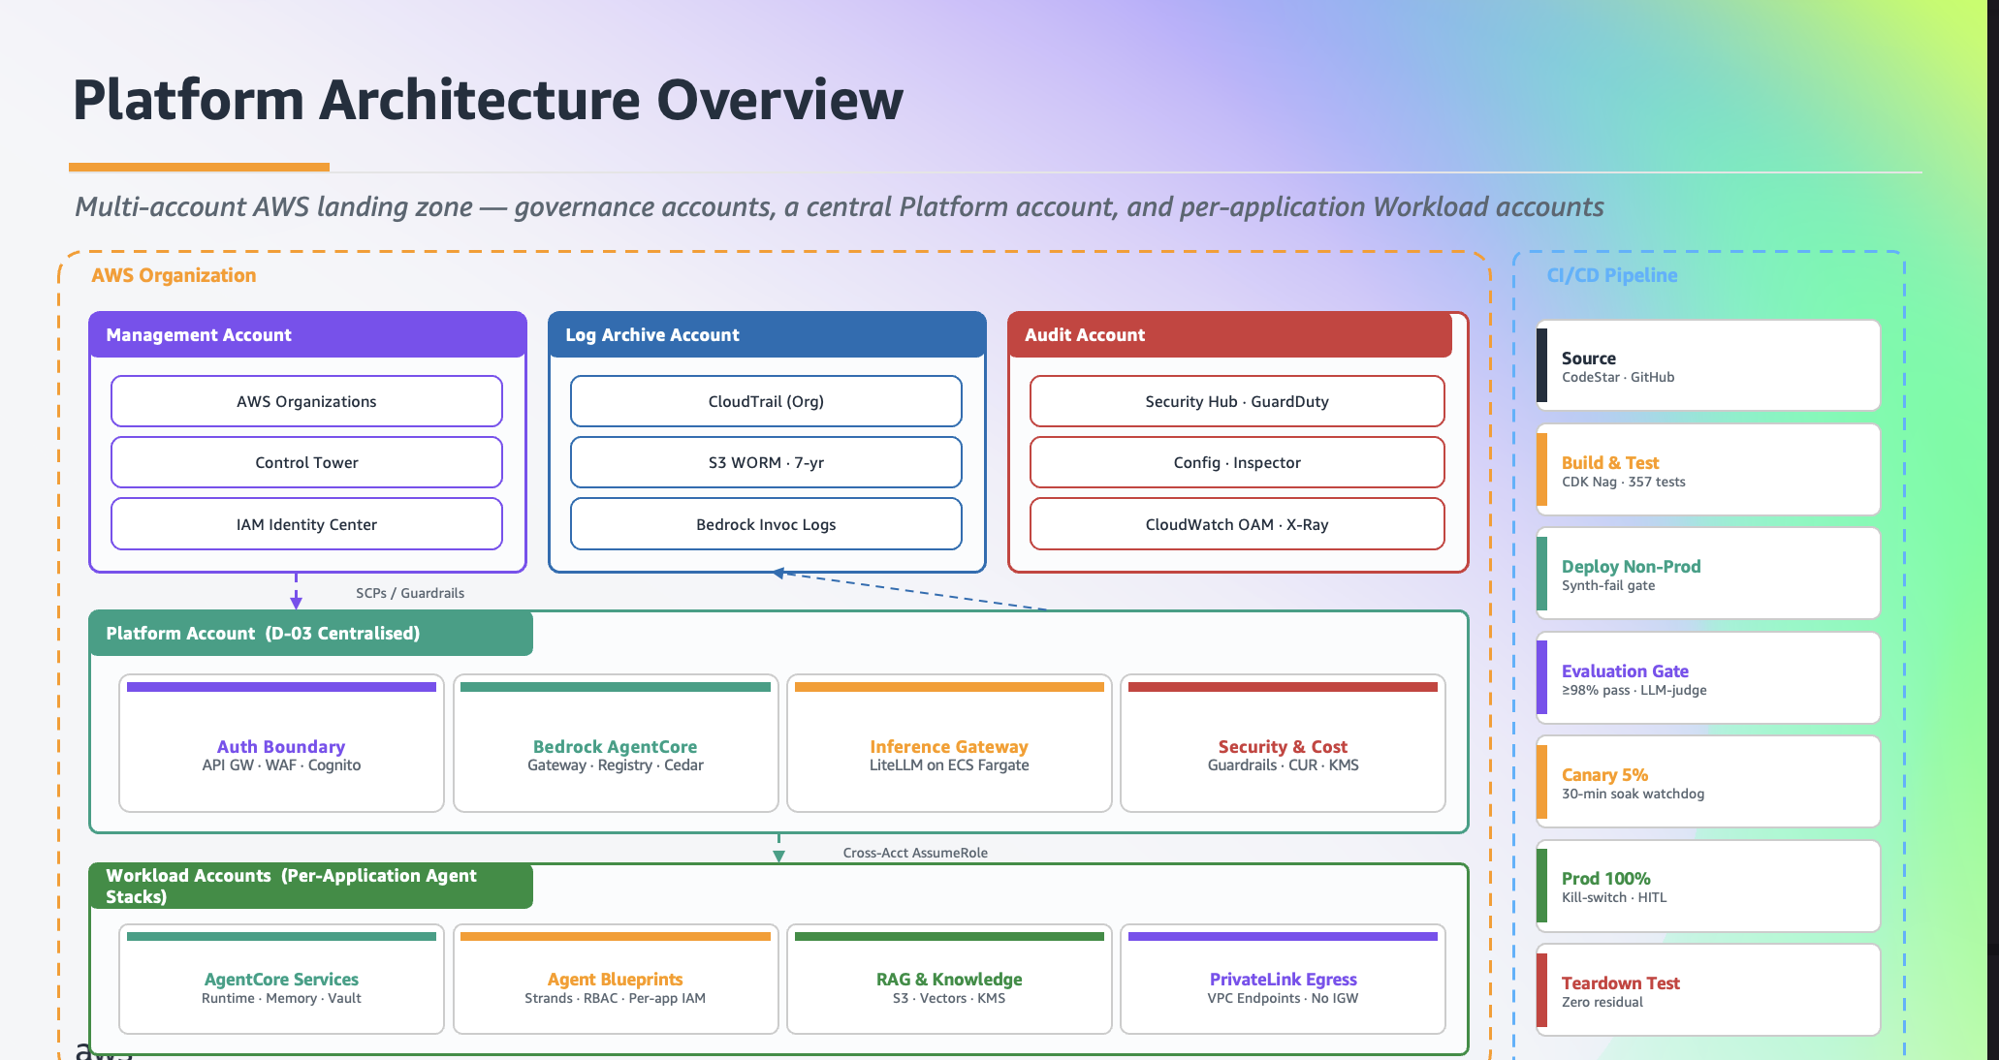The image size is (1999, 1060).
Task: Click the "Gateway · Registry · Cedar" text
Action: point(616,765)
